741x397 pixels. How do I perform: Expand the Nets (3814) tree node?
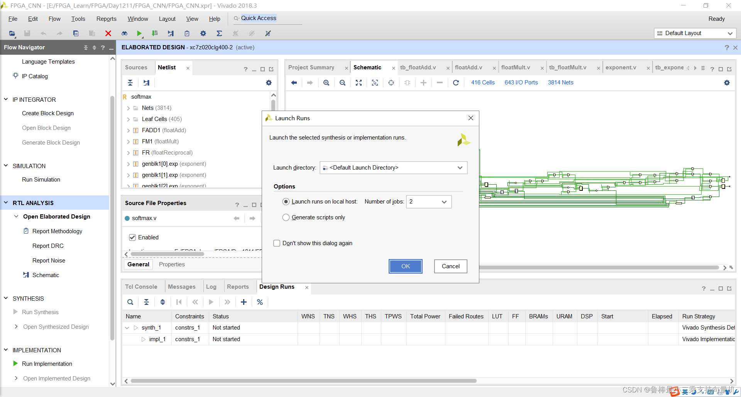point(129,108)
